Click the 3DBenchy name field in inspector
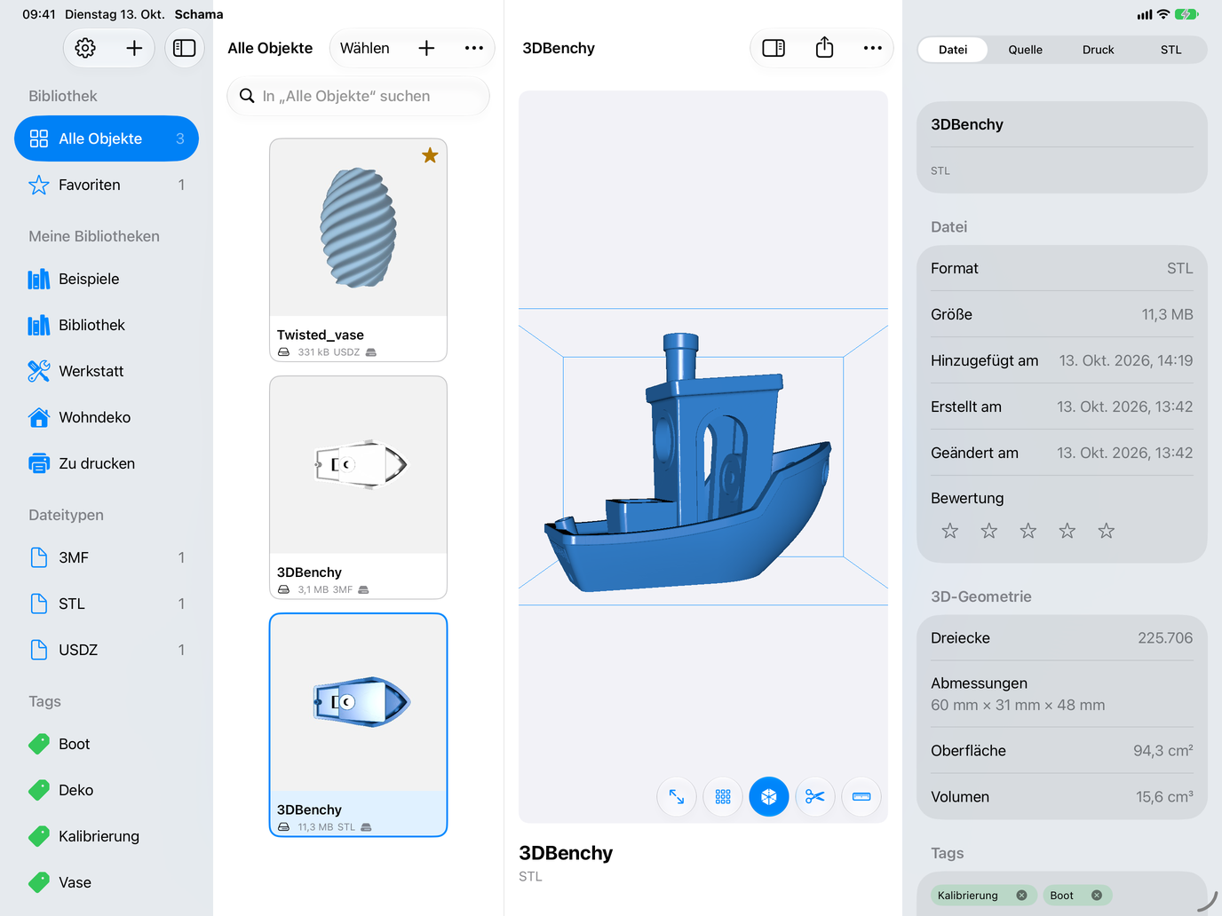 click(x=1062, y=124)
